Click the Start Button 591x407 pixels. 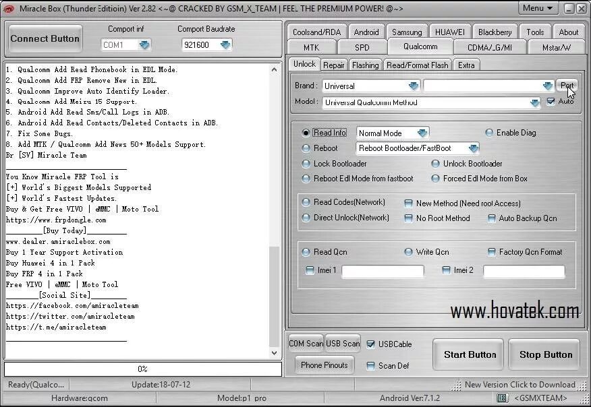coord(470,354)
